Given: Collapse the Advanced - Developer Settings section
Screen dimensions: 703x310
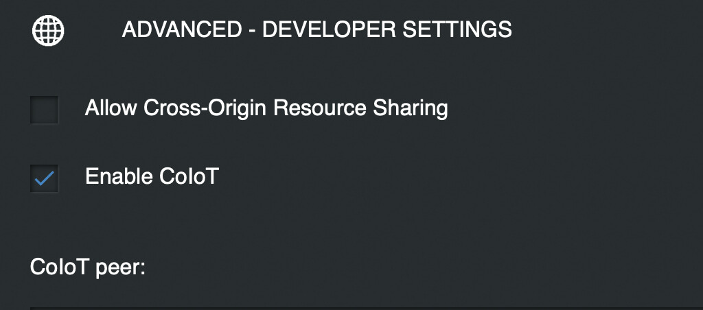Looking at the screenshot, I should (x=316, y=30).
